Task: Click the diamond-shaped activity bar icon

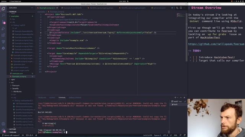Action: click(x=3, y=48)
